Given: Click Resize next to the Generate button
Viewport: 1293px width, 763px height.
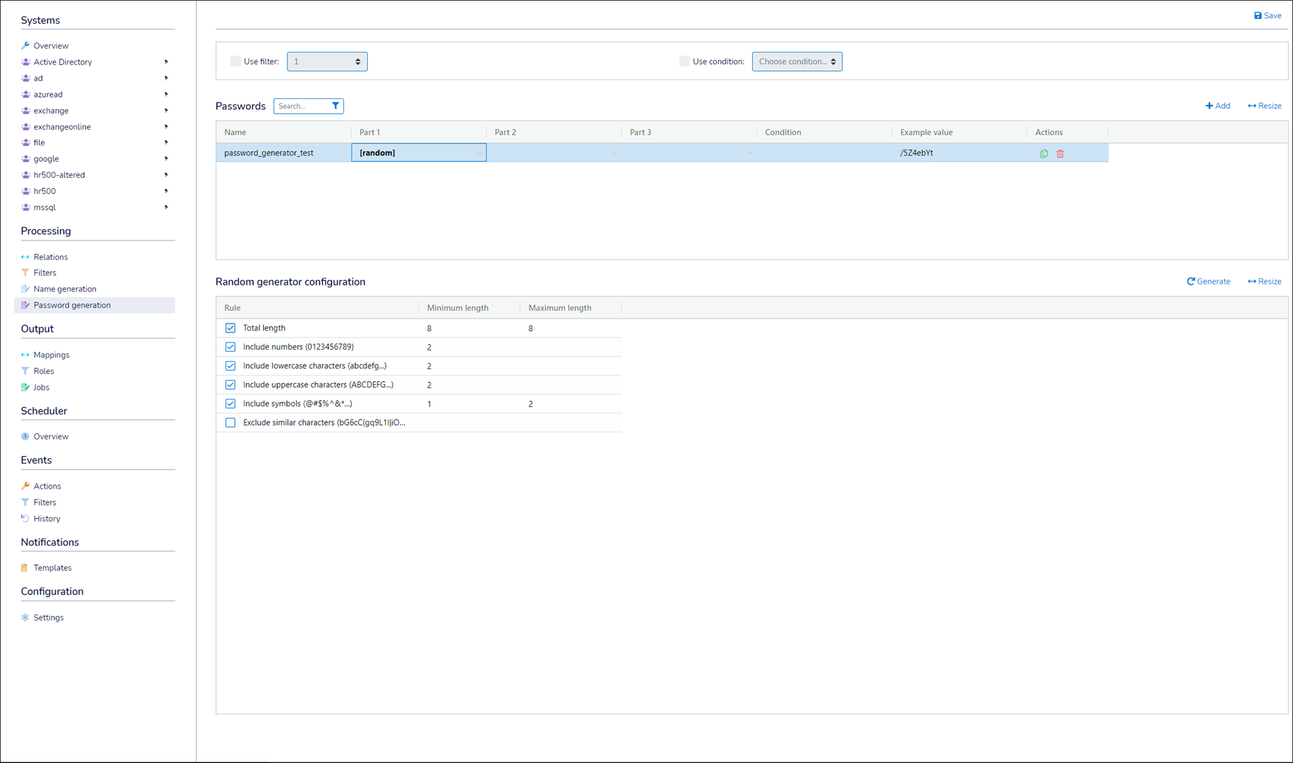Looking at the screenshot, I should click(1264, 281).
